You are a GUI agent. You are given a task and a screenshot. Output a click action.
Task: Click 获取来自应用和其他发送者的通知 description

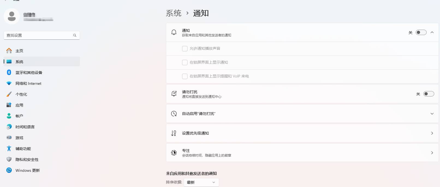tap(207, 35)
